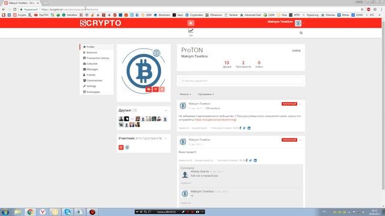The image size is (385, 216).
Task: Click the Bitcoin space icon under Участник
Action: 127,148
